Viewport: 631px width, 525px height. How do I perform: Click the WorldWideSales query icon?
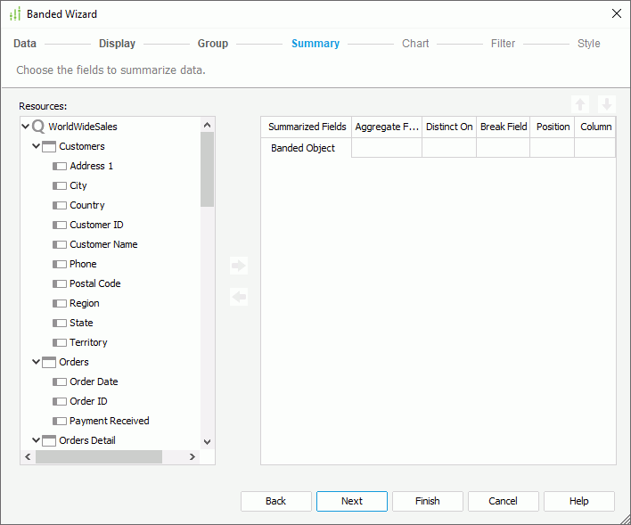[38, 127]
